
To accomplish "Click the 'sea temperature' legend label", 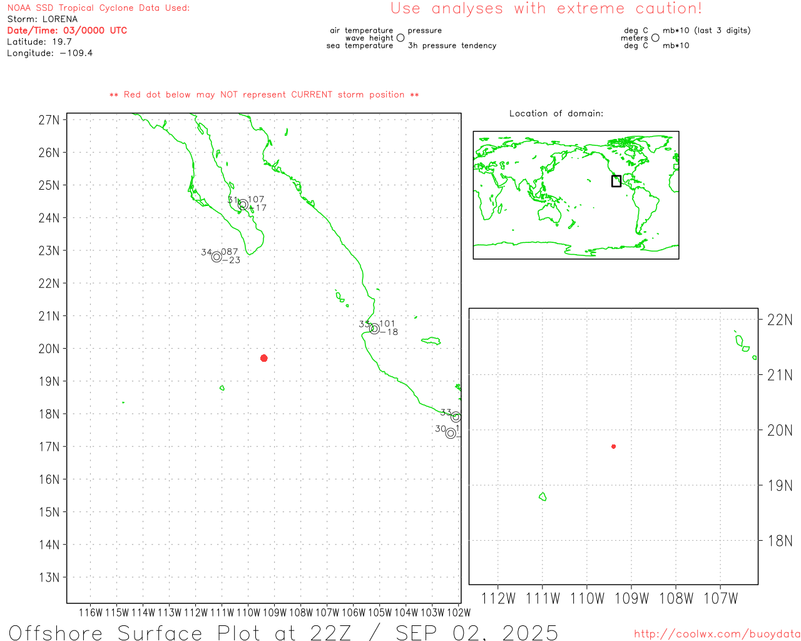I will [360, 46].
